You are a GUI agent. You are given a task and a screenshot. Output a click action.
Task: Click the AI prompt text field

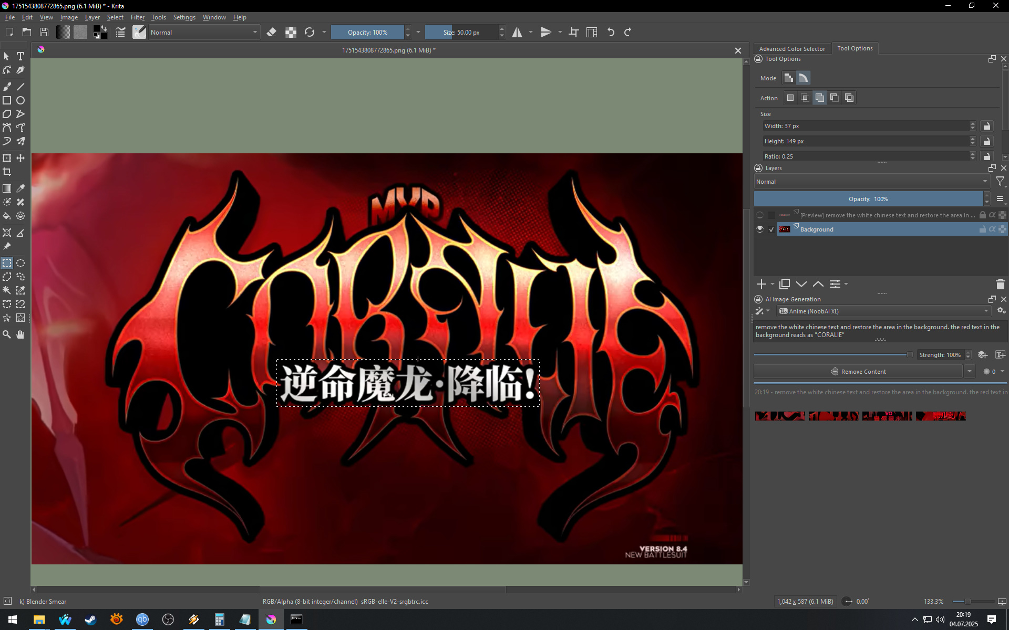click(x=880, y=331)
